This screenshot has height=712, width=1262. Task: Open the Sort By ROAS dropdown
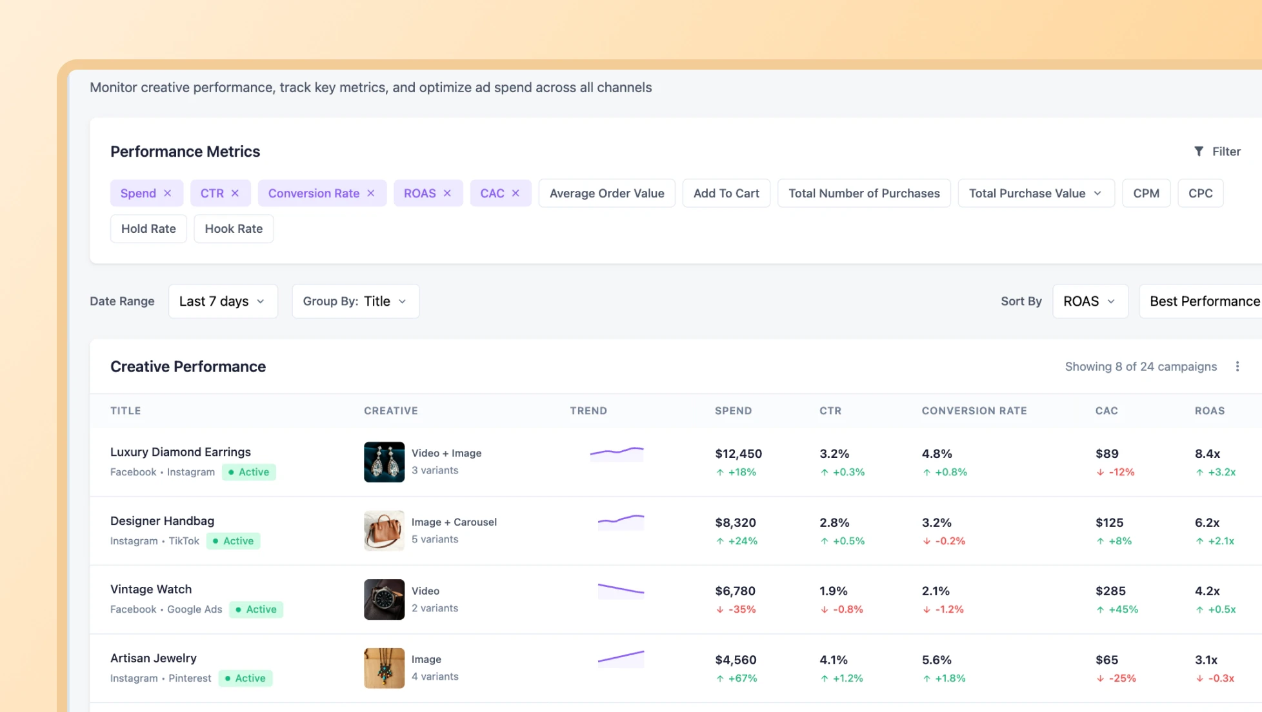click(1090, 301)
